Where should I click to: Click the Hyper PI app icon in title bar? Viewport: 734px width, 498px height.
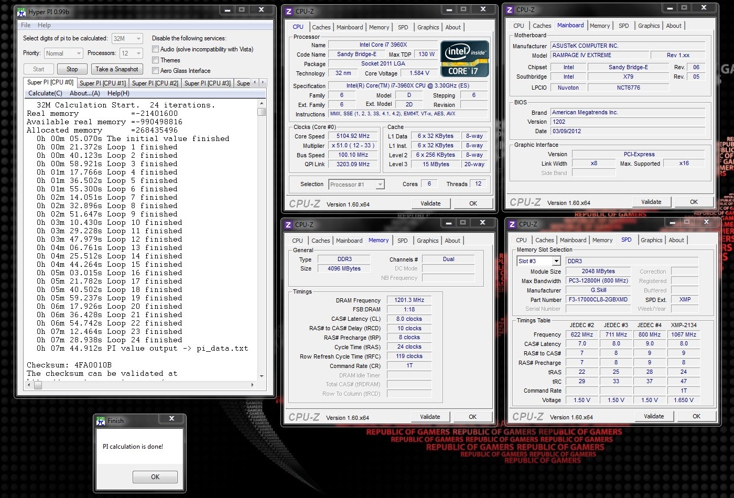tap(21, 12)
